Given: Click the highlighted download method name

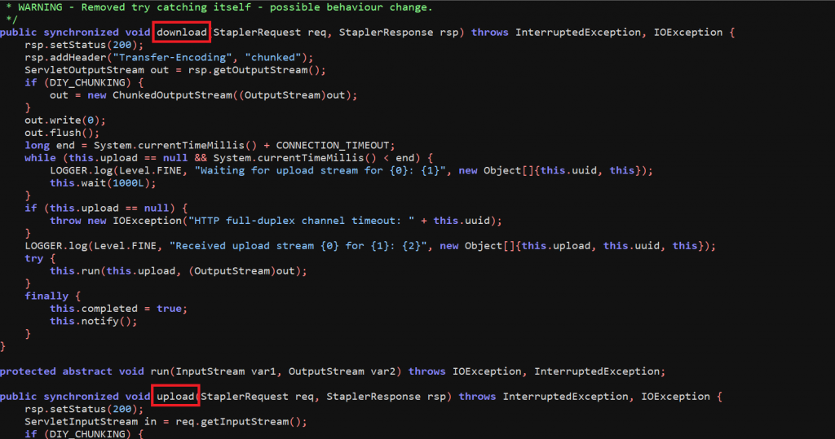Looking at the screenshot, I should coord(182,33).
